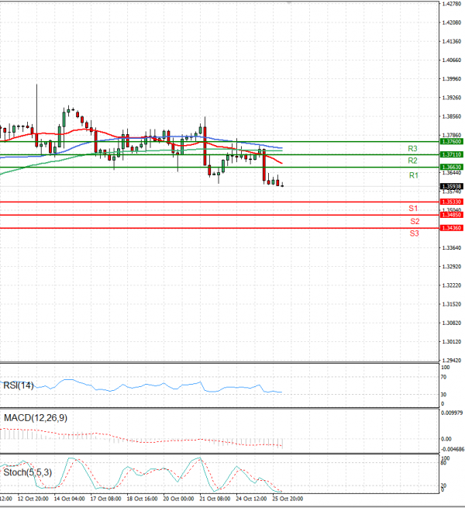This screenshot has height=508, width=465.
Task: Click the RSI(14) indicator label
Action: (x=19, y=385)
